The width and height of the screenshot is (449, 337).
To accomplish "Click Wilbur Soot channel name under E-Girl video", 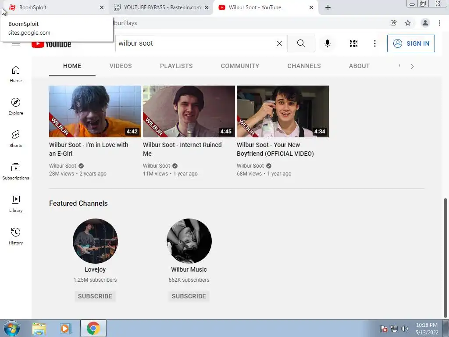I will click(63, 165).
